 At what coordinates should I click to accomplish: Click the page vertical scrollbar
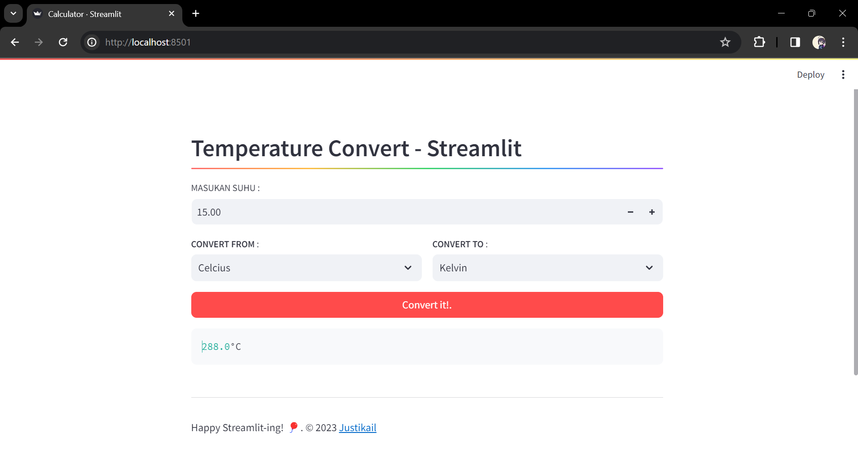click(855, 232)
